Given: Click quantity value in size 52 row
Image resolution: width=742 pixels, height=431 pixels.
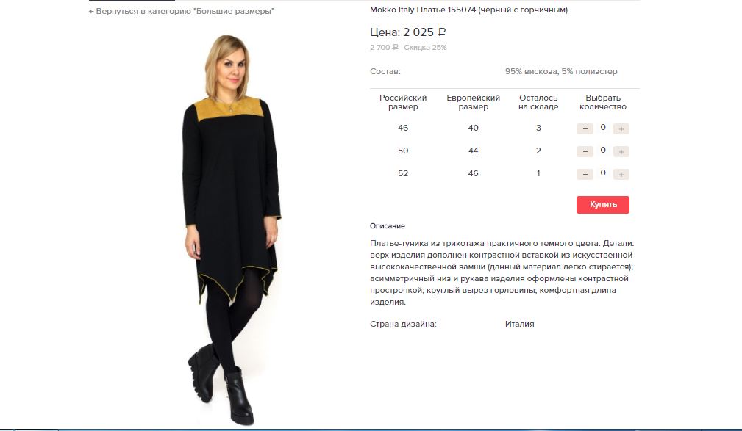Looking at the screenshot, I should click(603, 173).
